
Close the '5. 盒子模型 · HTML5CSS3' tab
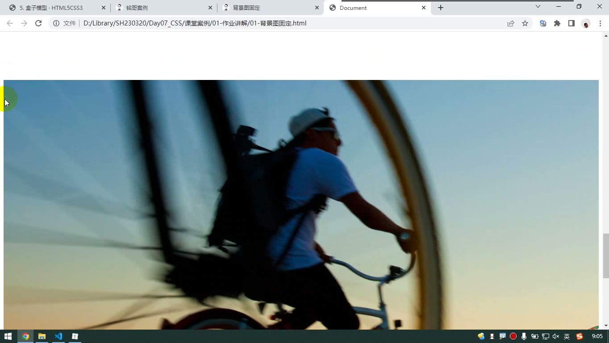point(104,8)
